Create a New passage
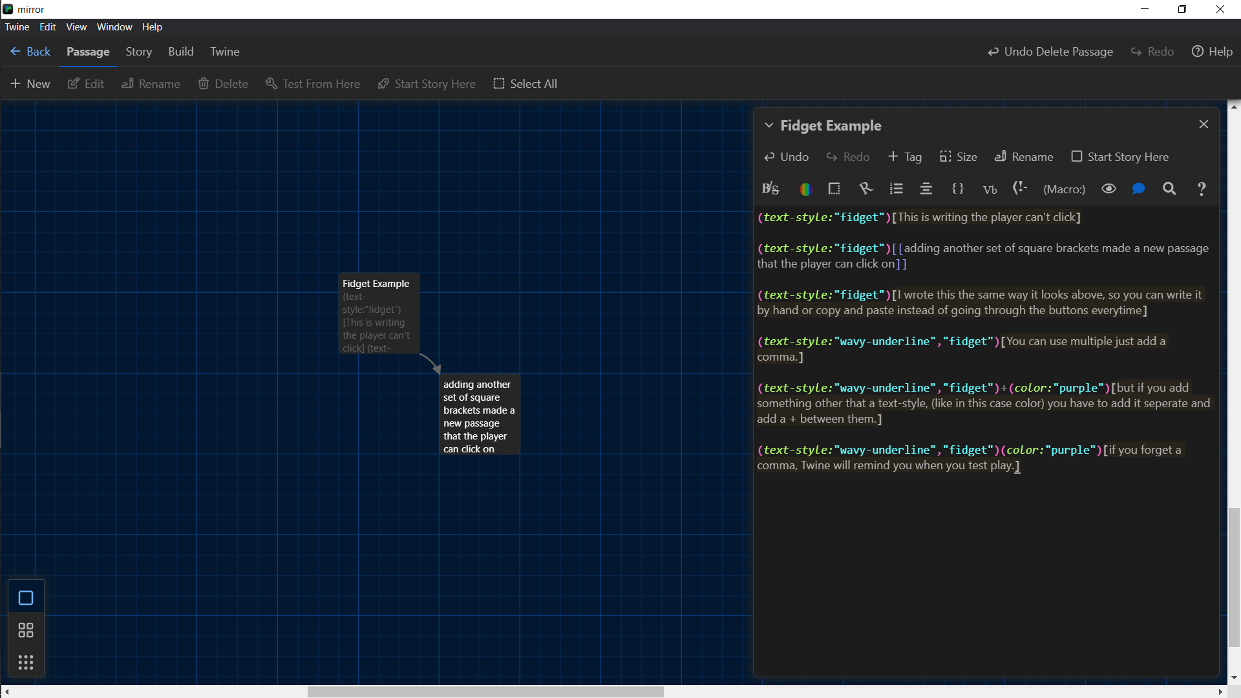Image resolution: width=1241 pixels, height=698 pixels. point(30,83)
